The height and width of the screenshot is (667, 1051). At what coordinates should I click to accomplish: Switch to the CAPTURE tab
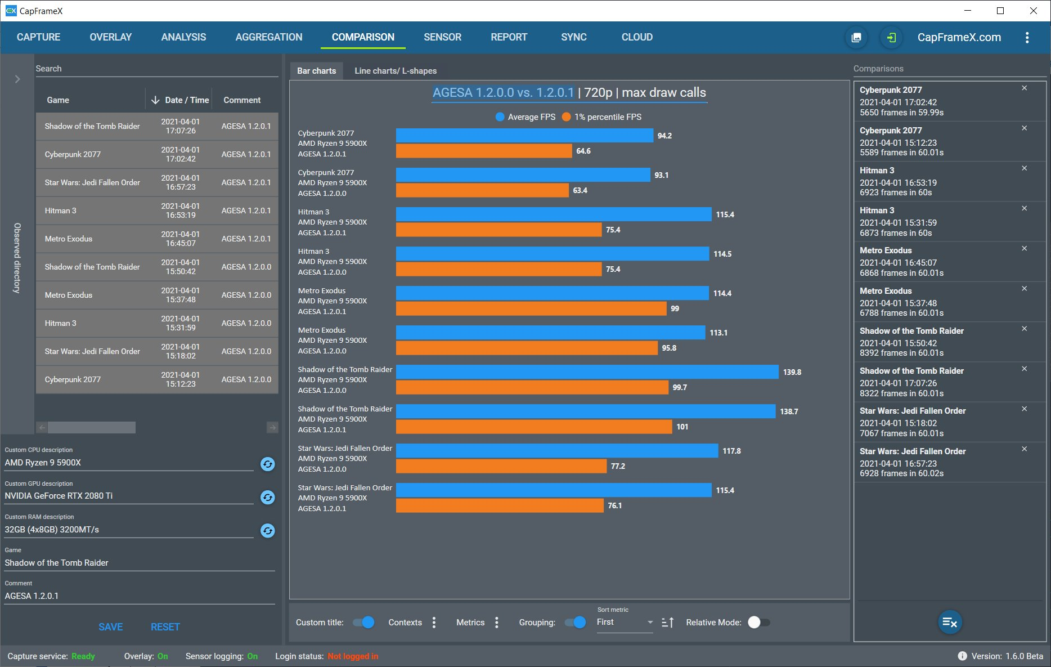click(38, 37)
